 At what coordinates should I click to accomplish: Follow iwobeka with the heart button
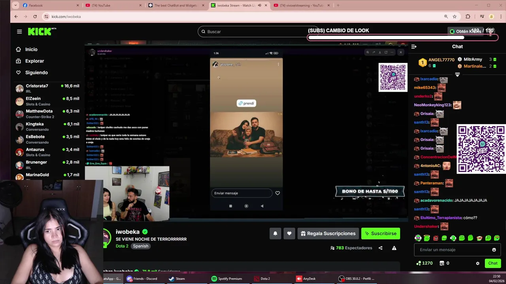click(289, 234)
